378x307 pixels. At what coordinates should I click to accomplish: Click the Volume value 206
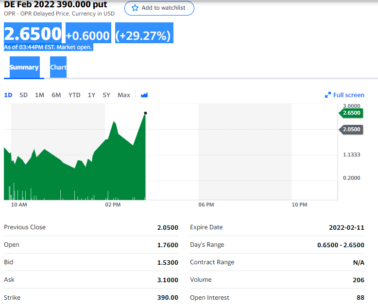point(359,280)
